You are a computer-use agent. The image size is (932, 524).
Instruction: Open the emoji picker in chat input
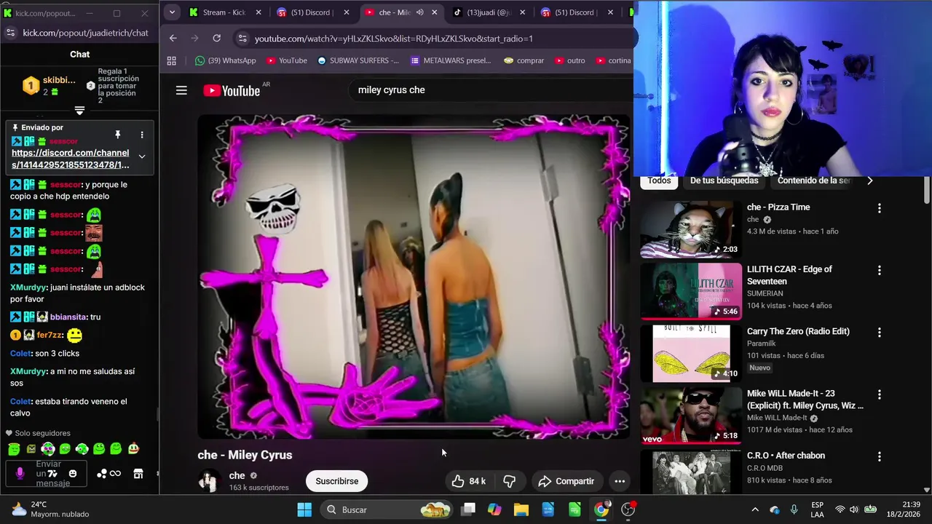tap(72, 474)
